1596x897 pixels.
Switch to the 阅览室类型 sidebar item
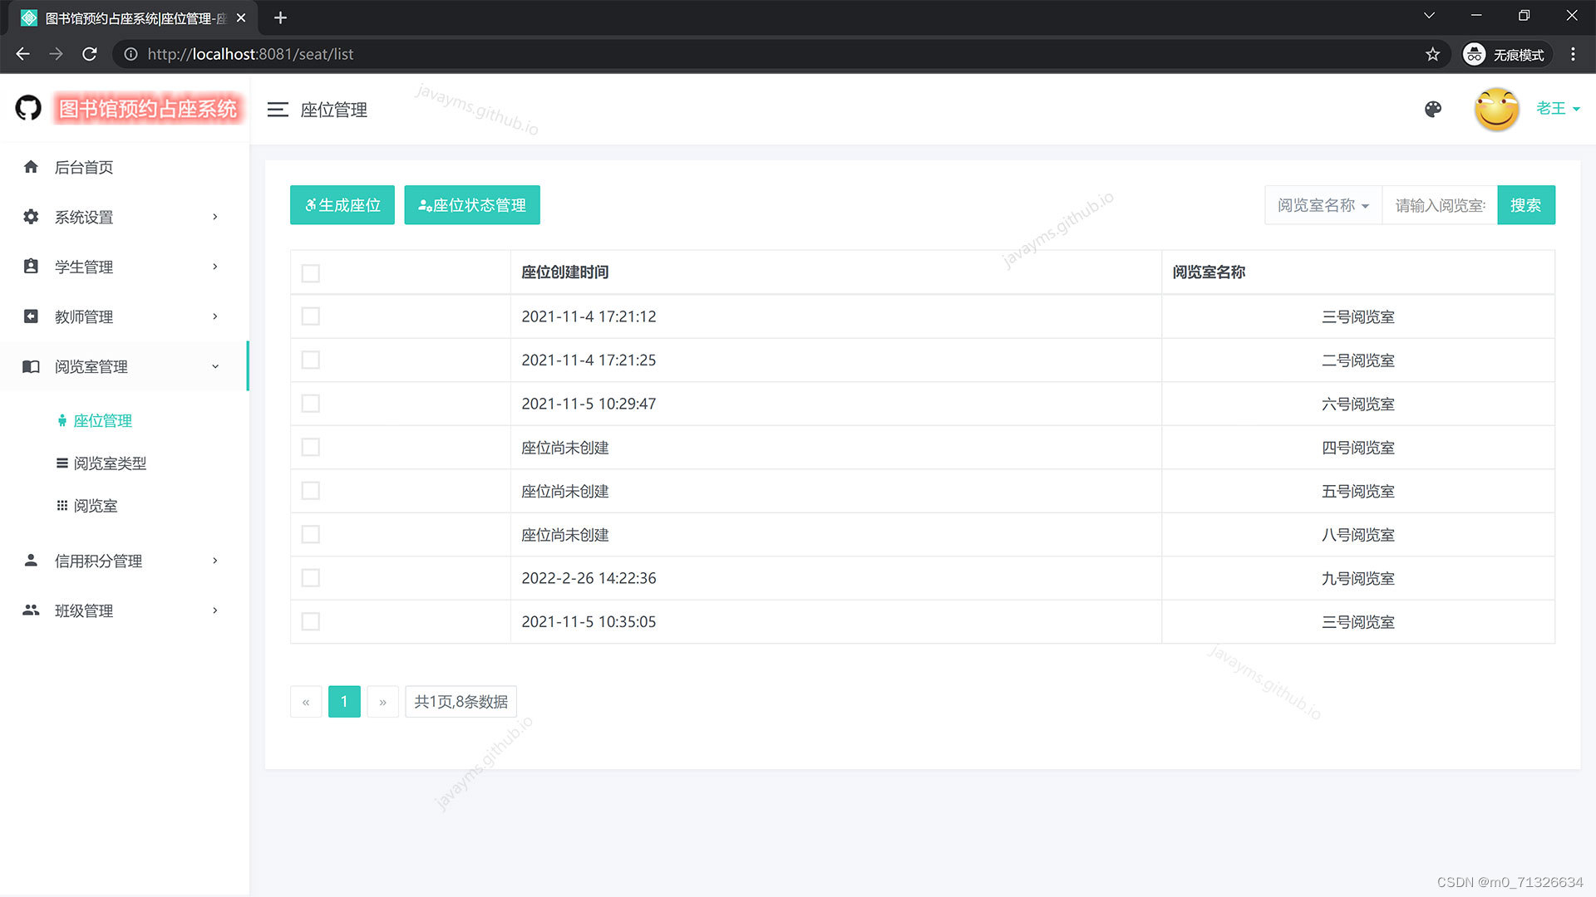(111, 463)
